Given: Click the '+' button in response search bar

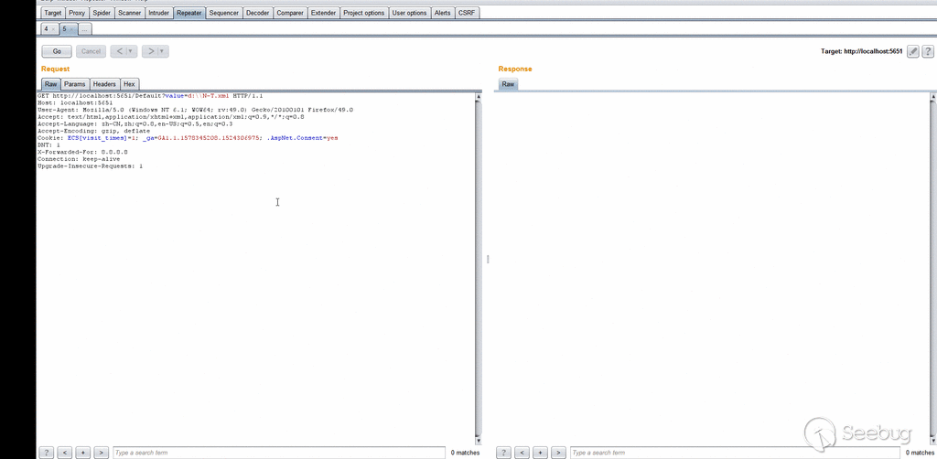Looking at the screenshot, I should [x=541, y=453].
